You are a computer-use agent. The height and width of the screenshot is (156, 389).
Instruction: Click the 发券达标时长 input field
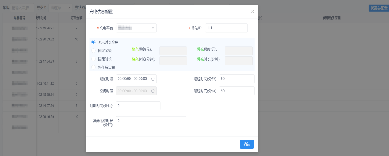pyautogui.click(x=151, y=121)
